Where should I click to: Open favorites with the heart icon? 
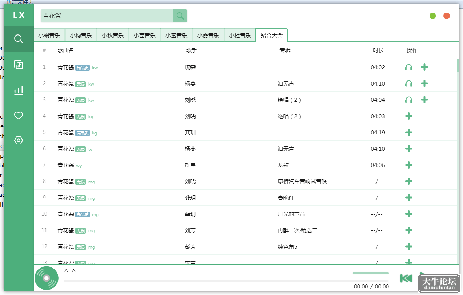tap(19, 115)
